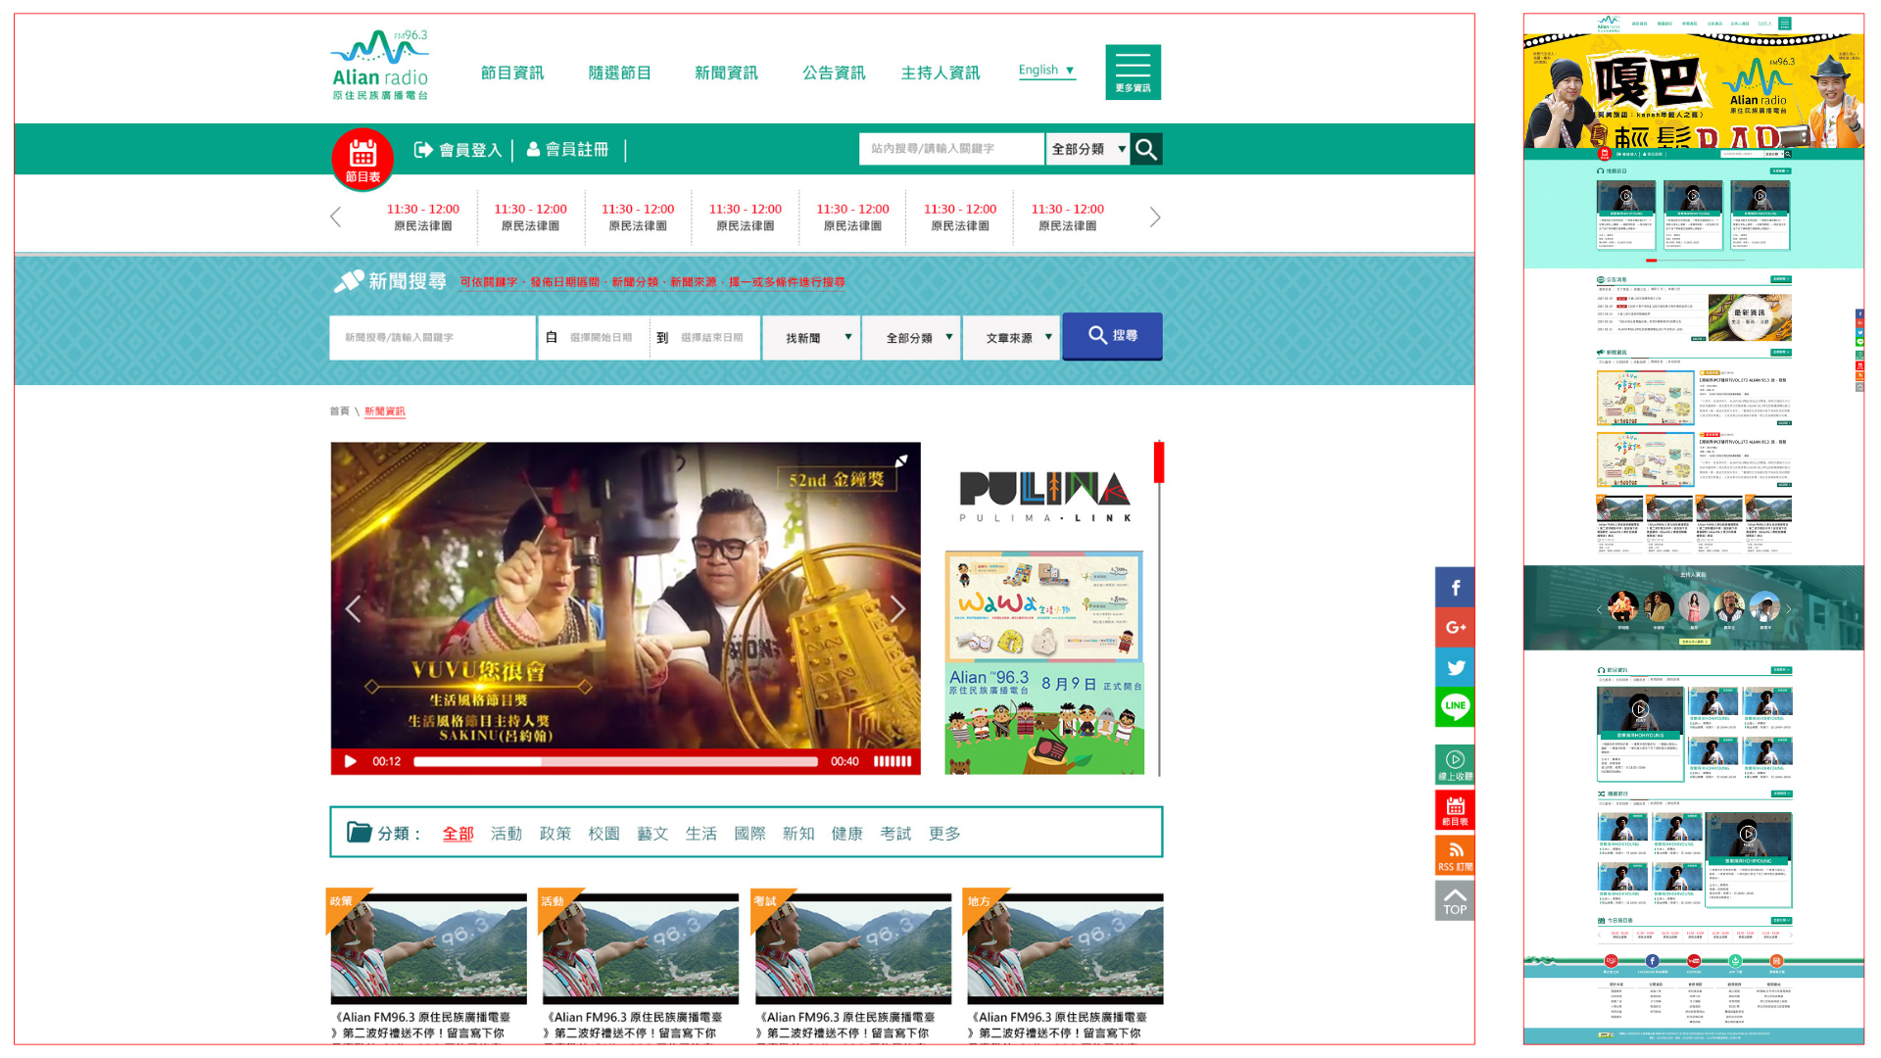Click the folder icon beside 分類

(x=360, y=833)
